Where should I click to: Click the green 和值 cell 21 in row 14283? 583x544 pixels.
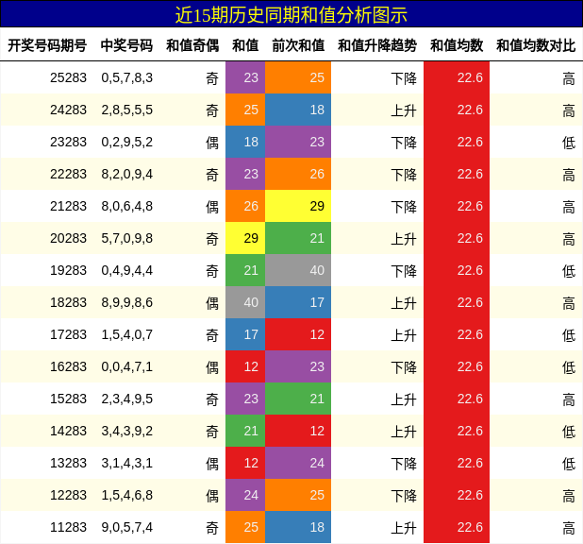click(245, 431)
